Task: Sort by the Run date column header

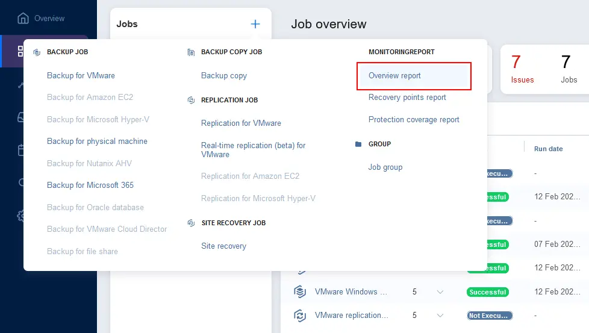Action: (548, 149)
